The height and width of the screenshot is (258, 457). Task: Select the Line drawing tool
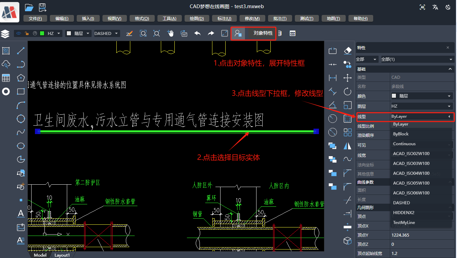[21, 51]
